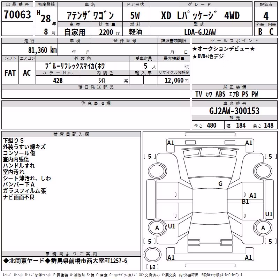Click the note 外装うすい線キズ

coord(24,146)
